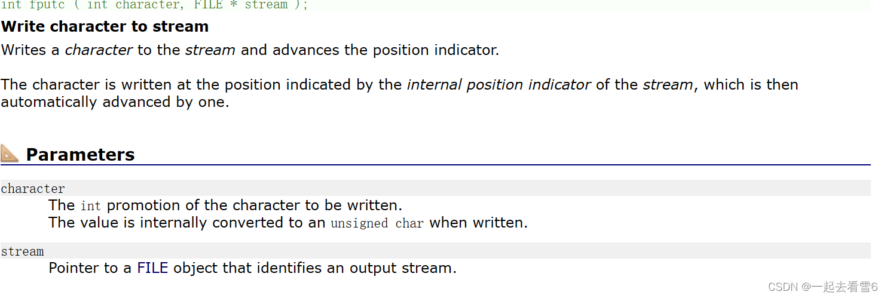Click the 'Pointer to a' description text
The image size is (887, 298).
[90, 268]
